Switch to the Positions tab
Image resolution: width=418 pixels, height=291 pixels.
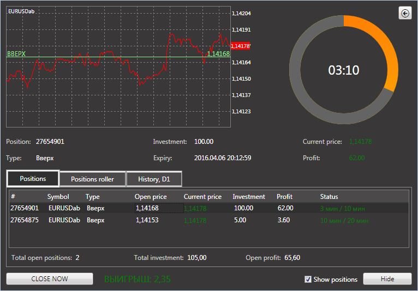33,179
